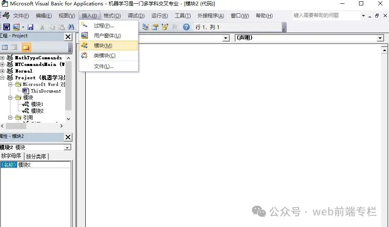Close the 工程 - Project panel

coord(68,37)
